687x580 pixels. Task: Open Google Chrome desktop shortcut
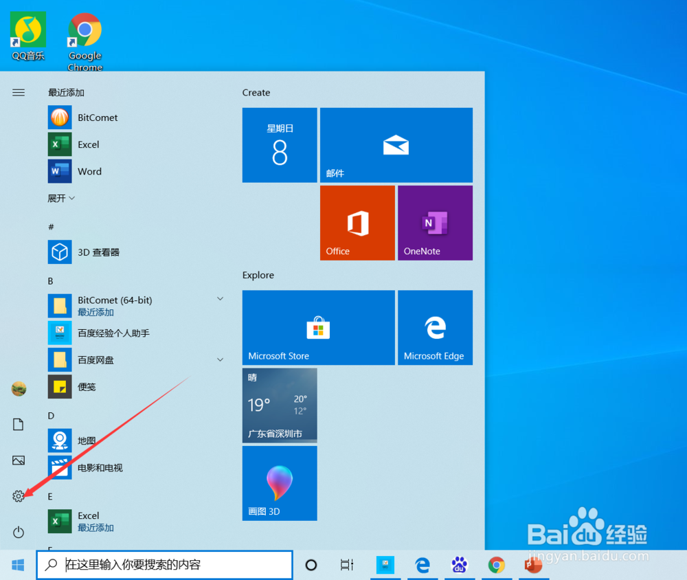coord(85,42)
